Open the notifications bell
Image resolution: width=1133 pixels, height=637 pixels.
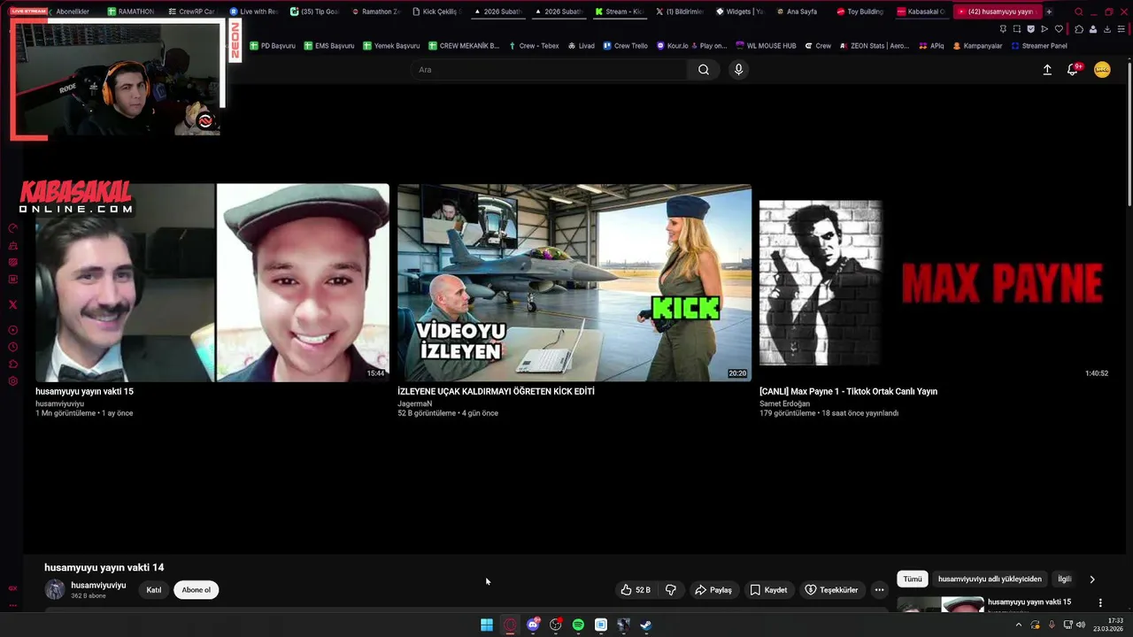pos(1073,70)
